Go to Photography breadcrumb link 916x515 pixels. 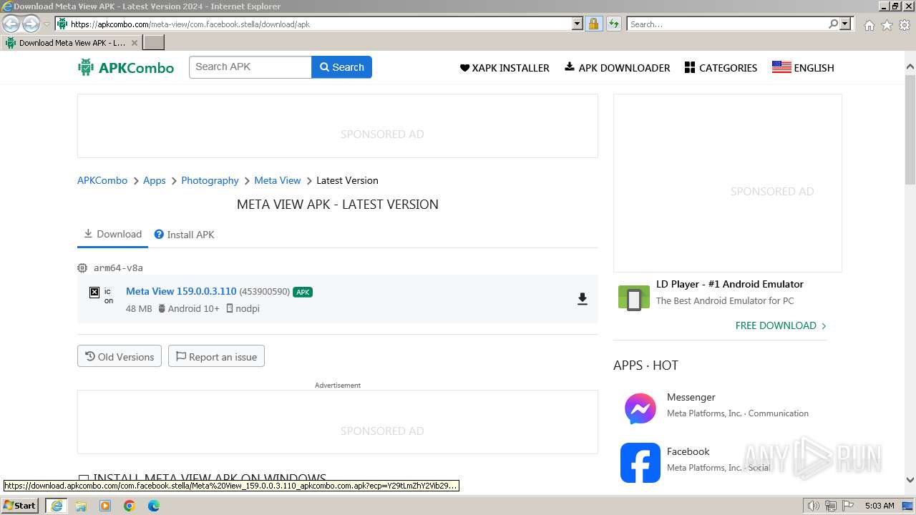[210, 180]
